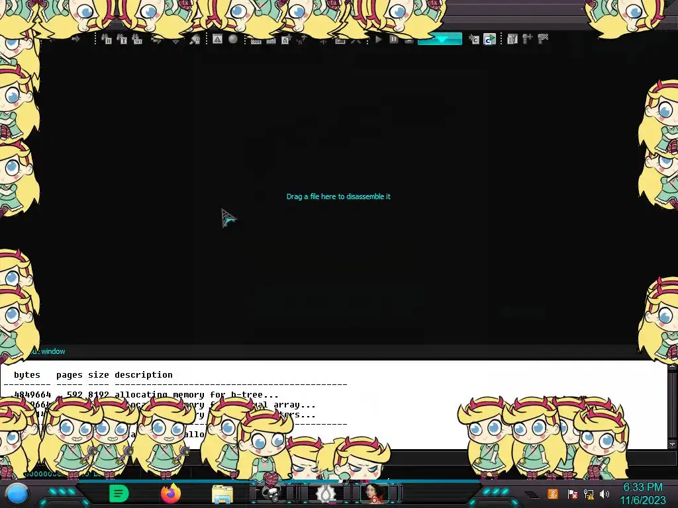Click the Output window title label
The image size is (678, 508).
[48, 351]
